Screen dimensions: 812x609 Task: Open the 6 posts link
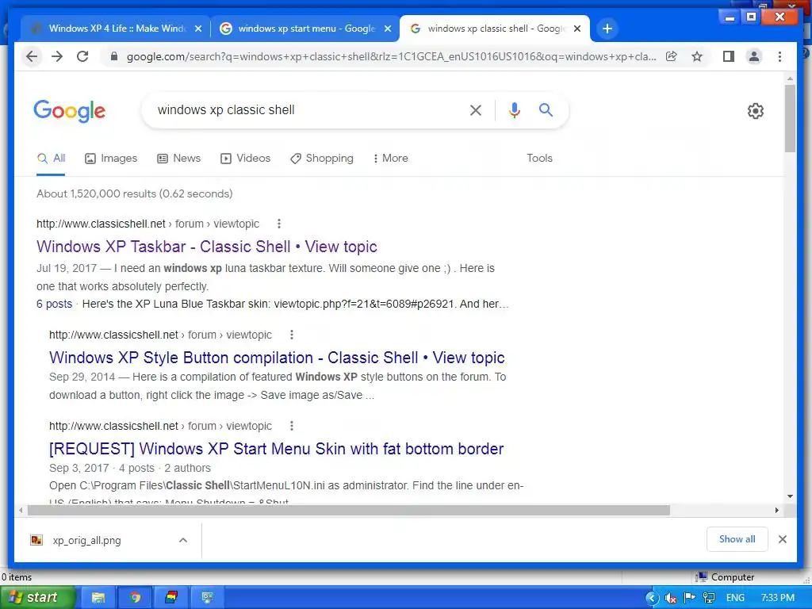click(x=55, y=304)
